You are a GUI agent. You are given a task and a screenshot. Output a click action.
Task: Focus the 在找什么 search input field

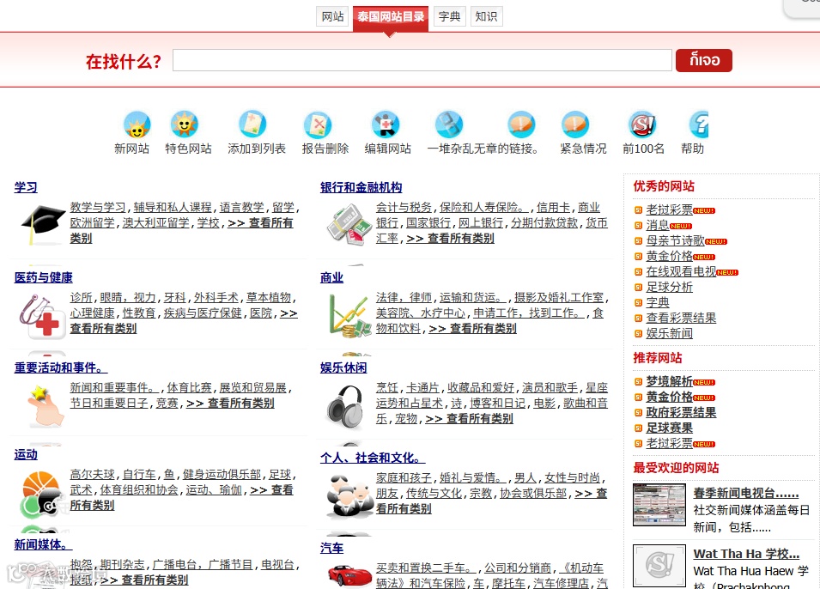click(422, 60)
